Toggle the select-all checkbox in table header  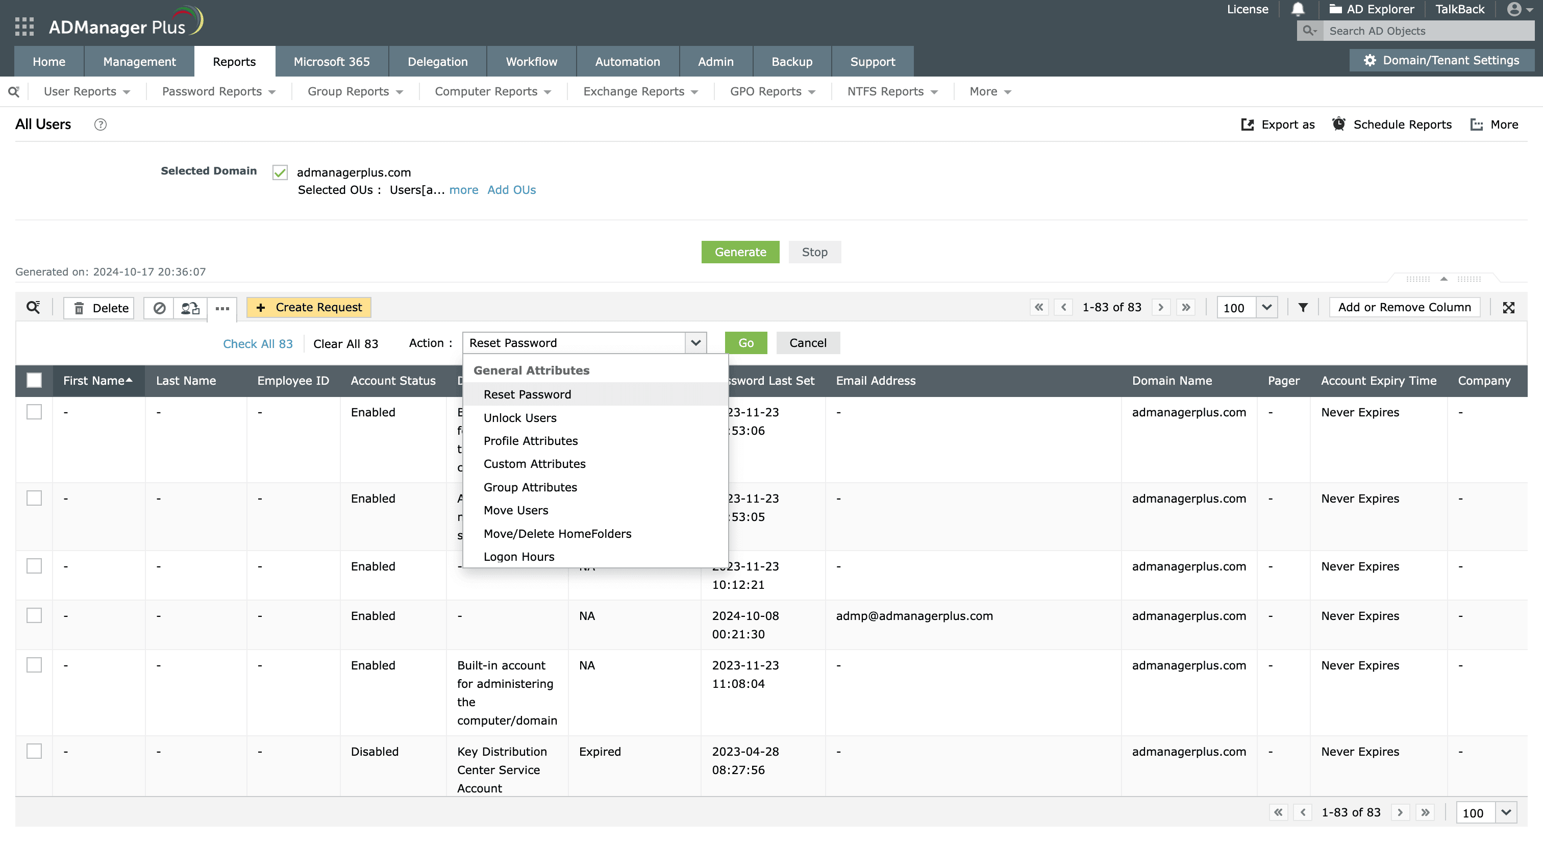point(34,380)
